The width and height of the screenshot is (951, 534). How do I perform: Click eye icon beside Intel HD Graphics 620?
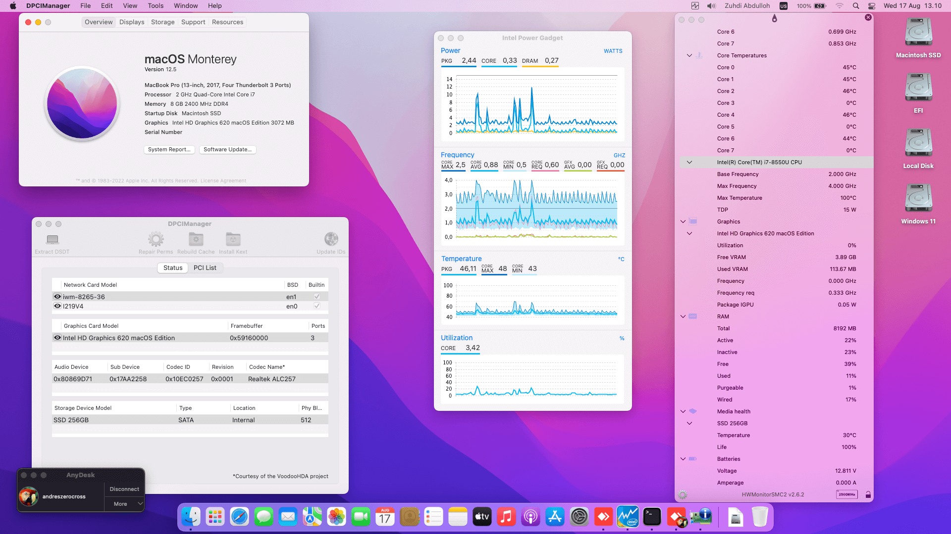57,338
